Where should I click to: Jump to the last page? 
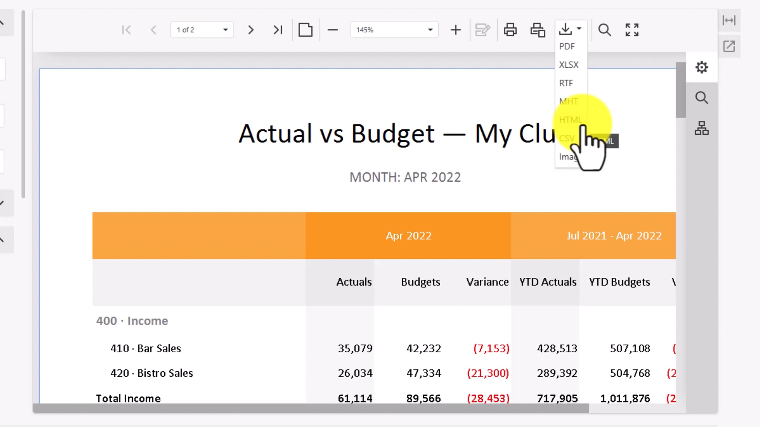[278, 30]
